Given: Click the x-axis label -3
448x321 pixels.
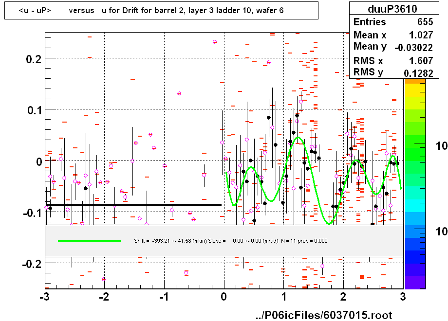Looking at the screenshot, I should [44, 297].
